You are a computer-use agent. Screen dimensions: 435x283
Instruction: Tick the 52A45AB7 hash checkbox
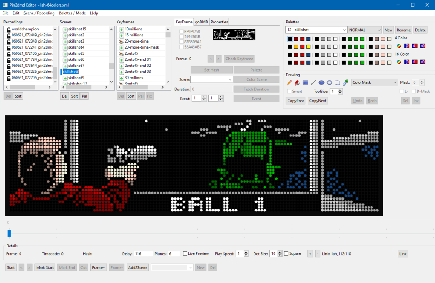coord(181,47)
